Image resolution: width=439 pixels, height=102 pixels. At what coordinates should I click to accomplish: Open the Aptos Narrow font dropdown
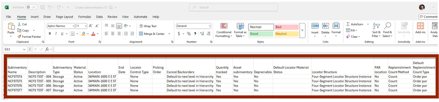73,26
